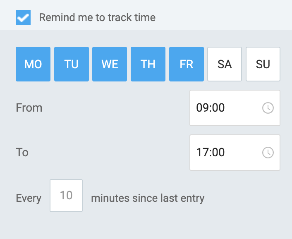
Task: Uncheck Remind me to track time
Action: pyautogui.click(x=23, y=17)
